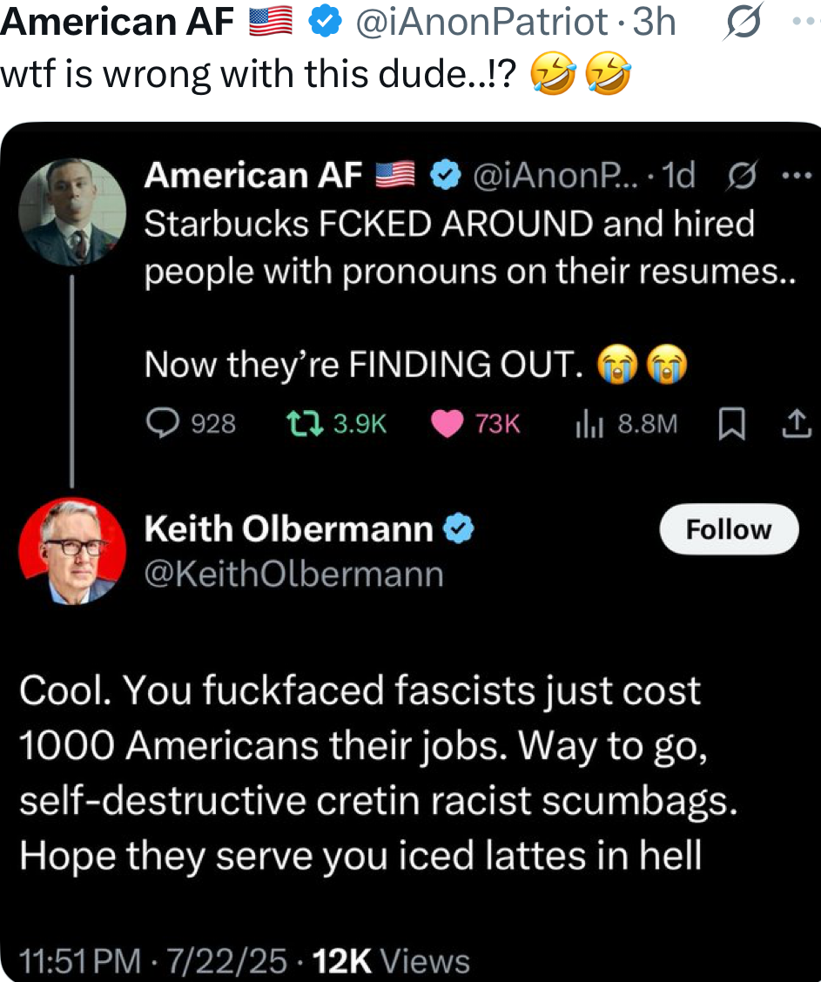
Task: Click the pink heart like icon
Action: (x=448, y=423)
